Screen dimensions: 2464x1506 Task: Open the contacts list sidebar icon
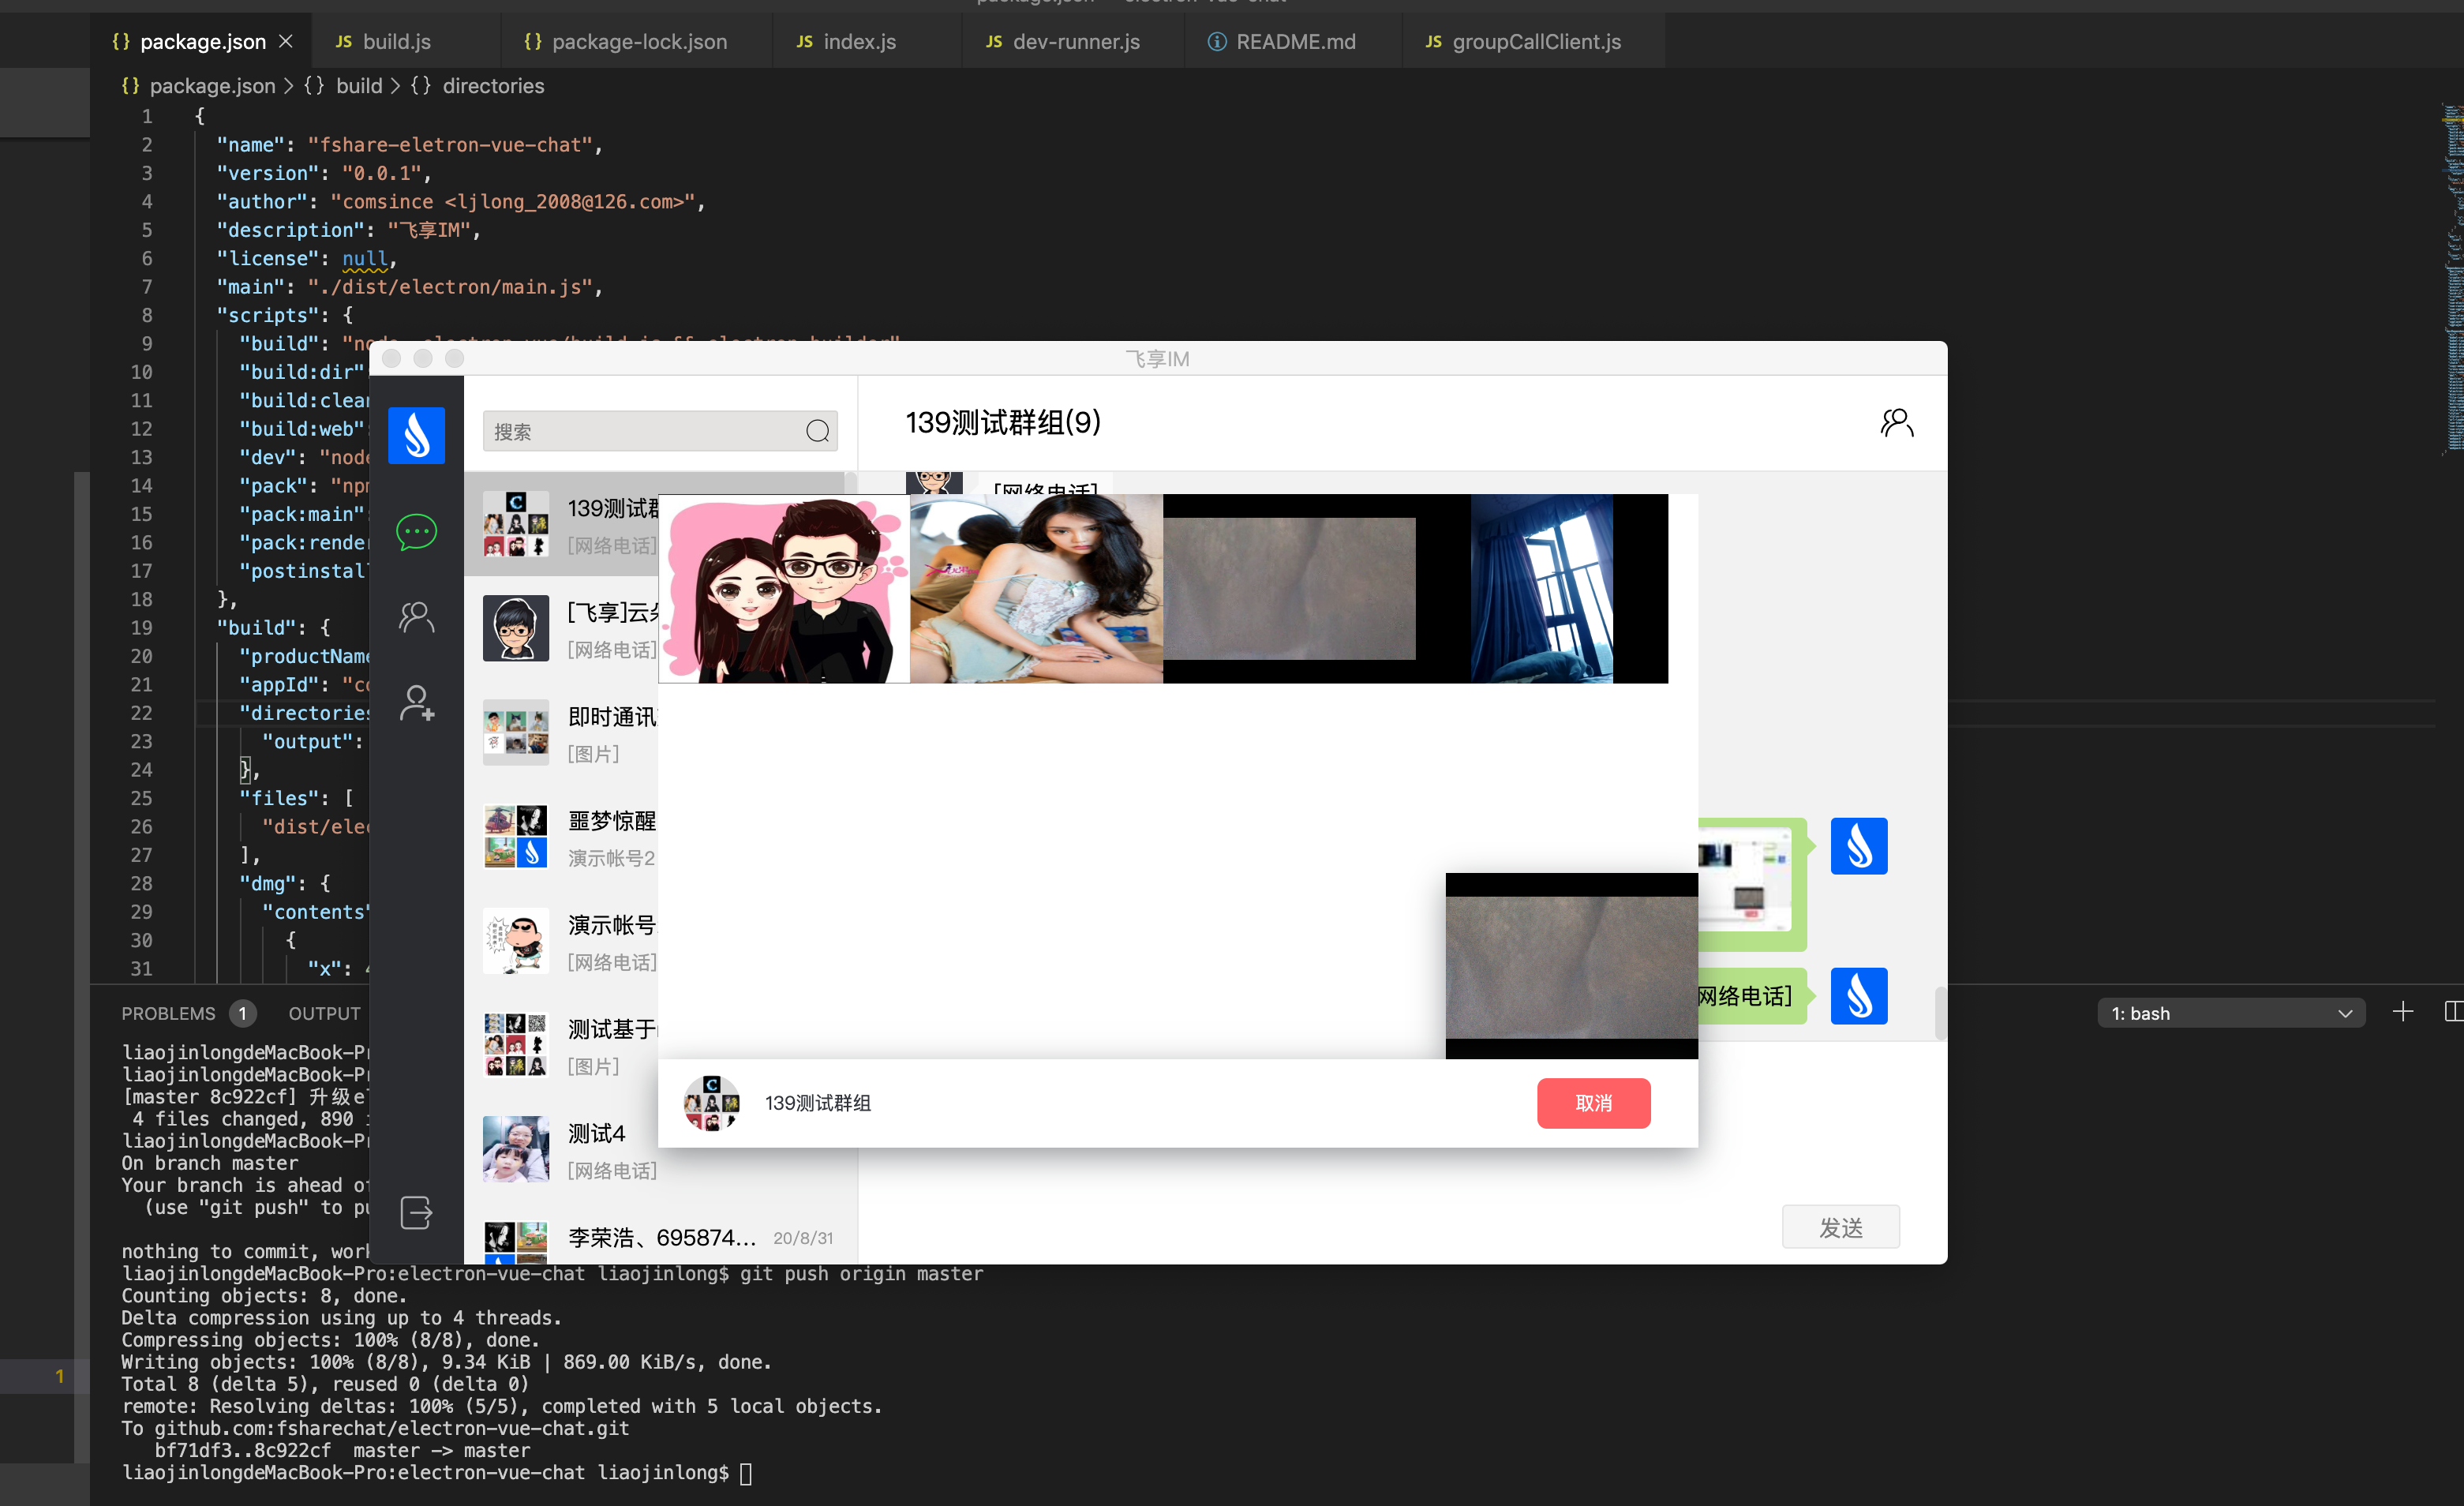pos(416,617)
